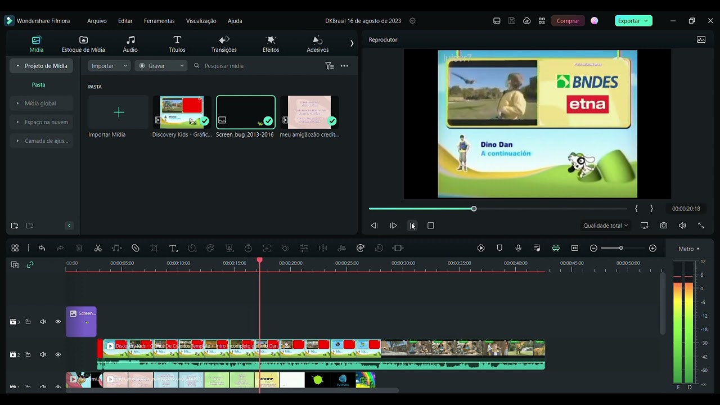Step back one frame in player
This screenshot has width=720, height=405.
[374, 226]
